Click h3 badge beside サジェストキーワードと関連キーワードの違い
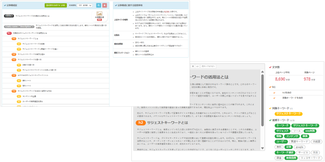The image size is (325, 162). pos(19,49)
